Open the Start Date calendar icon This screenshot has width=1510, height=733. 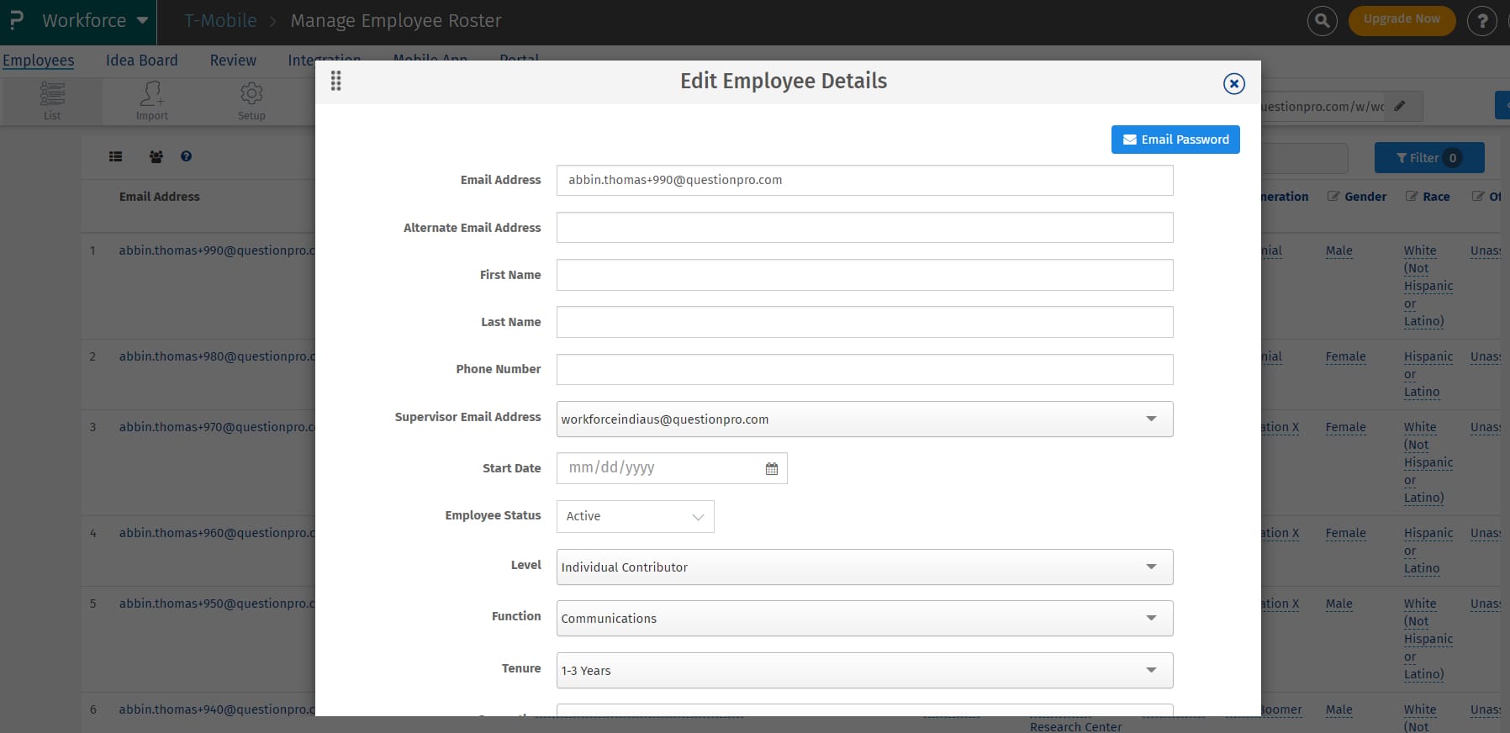pos(772,469)
